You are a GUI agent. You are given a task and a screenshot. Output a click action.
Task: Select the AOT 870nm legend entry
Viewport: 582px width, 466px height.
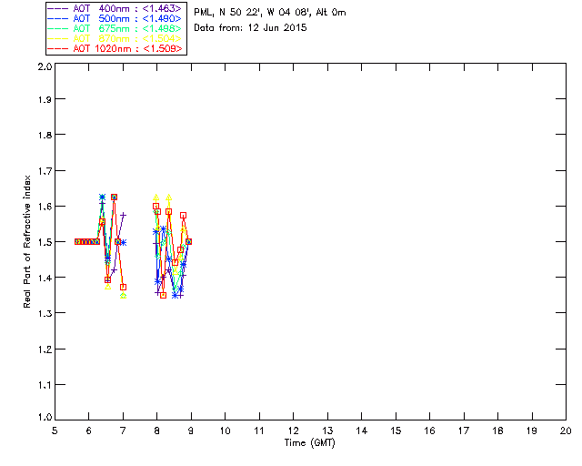[x=115, y=38]
